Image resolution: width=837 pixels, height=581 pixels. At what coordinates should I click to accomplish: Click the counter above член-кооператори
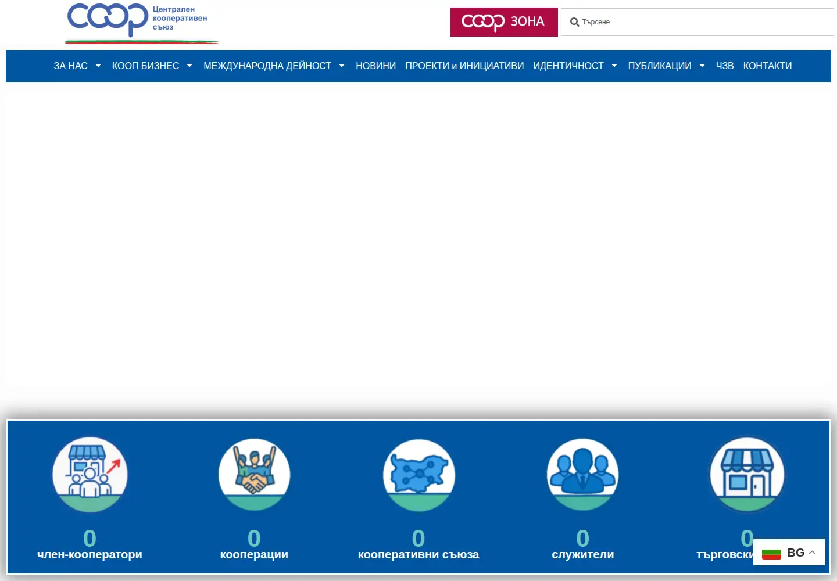point(90,538)
